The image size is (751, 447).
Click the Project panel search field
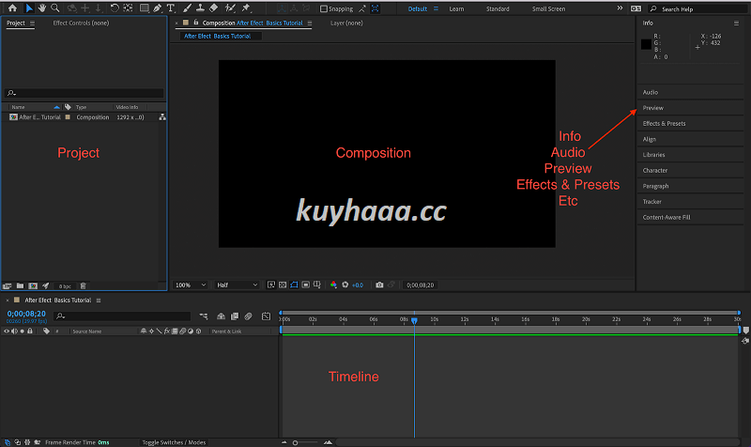(84, 93)
